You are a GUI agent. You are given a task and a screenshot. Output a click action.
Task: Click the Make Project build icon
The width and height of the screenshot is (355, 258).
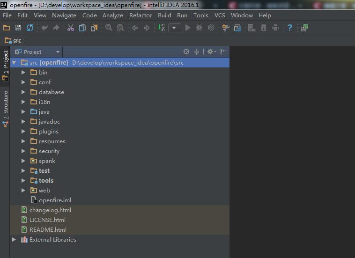(162, 28)
